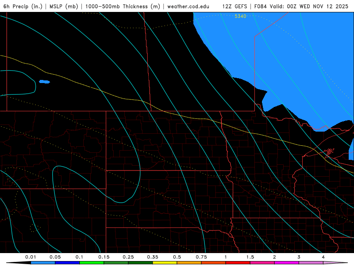This screenshot has height=265, width=354.
Task: Click the light blue 0.01–0.05 legend swatch
Action: [43, 263]
